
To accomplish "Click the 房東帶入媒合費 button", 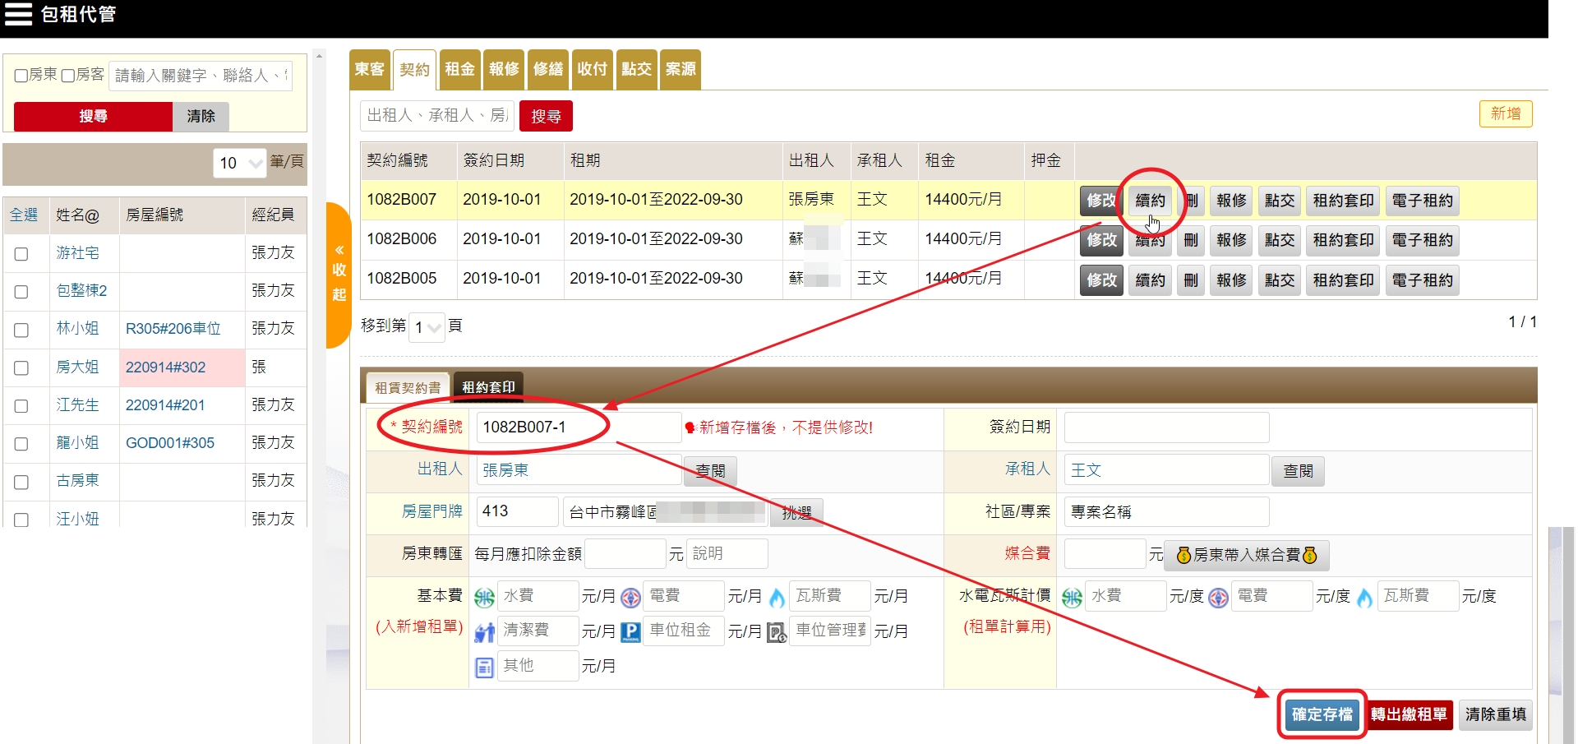I will (1246, 556).
